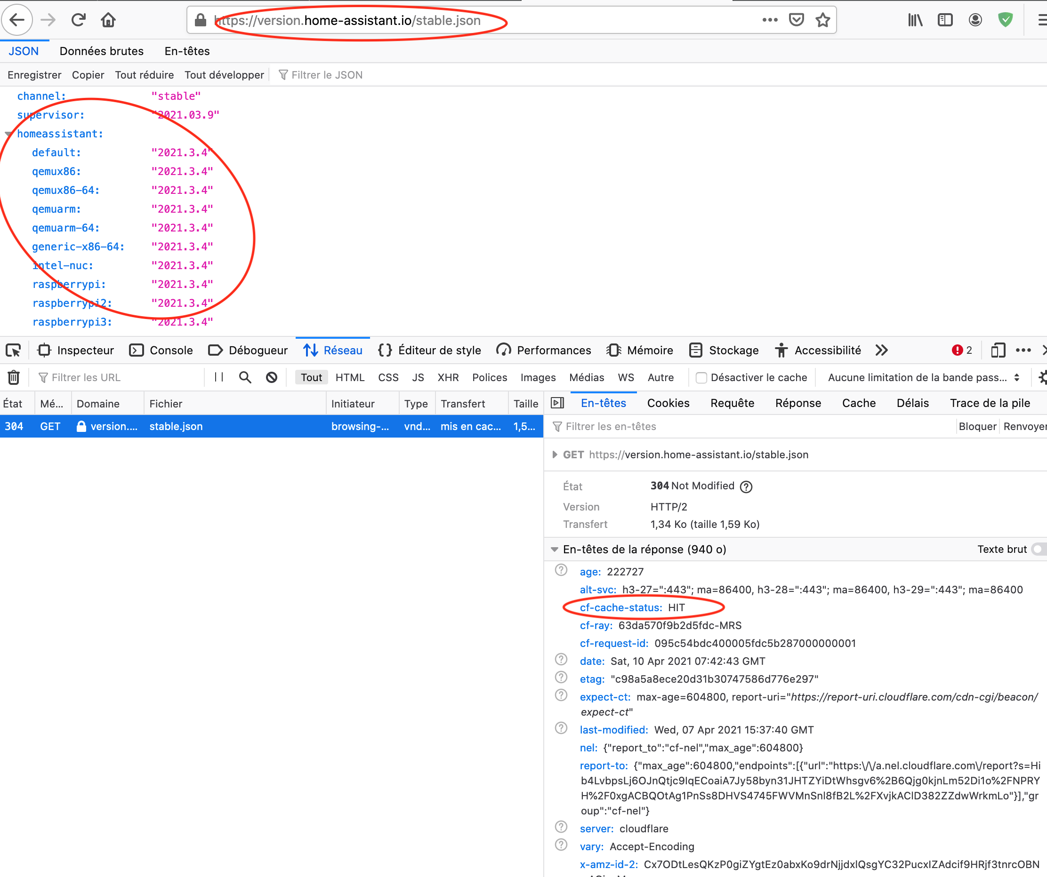Switch to En-têtes JSON viewer tab
The image size is (1047, 877).
[187, 51]
